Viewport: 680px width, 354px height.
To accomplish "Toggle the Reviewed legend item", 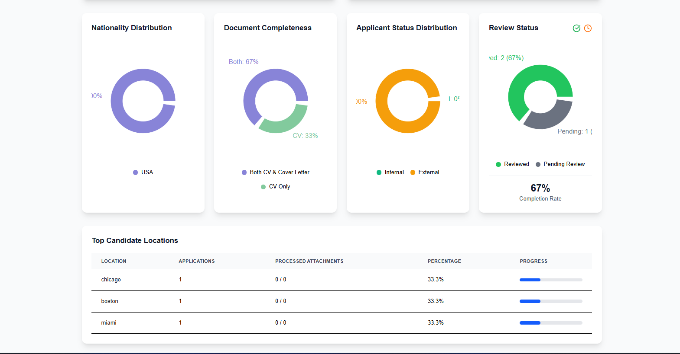I will coord(512,164).
